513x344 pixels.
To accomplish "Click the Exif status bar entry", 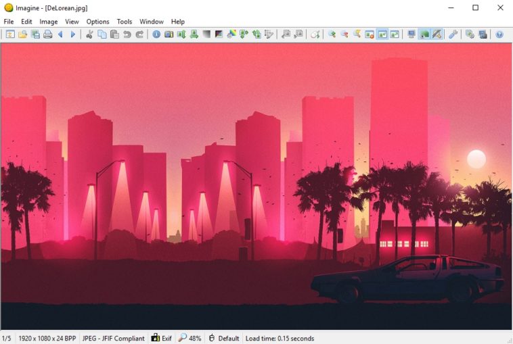I will pyautogui.click(x=162, y=338).
